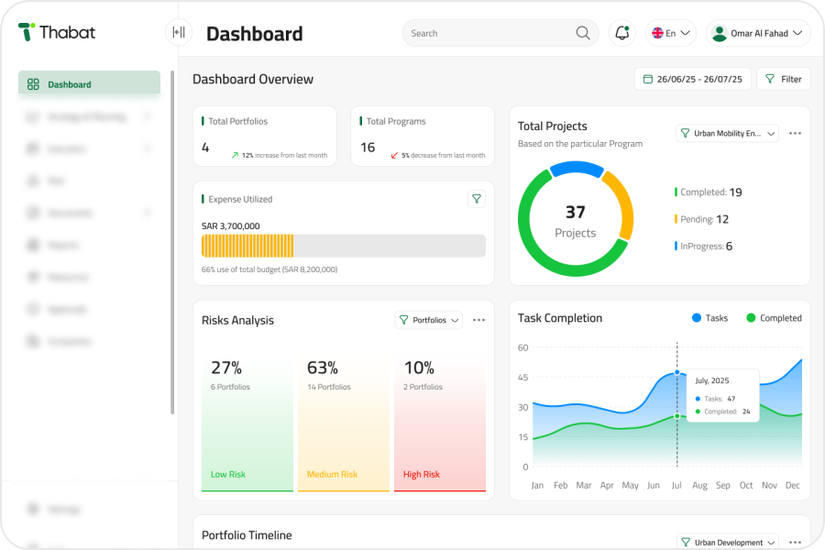Viewport: 825px width, 550px height.
Task: Click the search magnifier icon
Action: click(582, 33)
